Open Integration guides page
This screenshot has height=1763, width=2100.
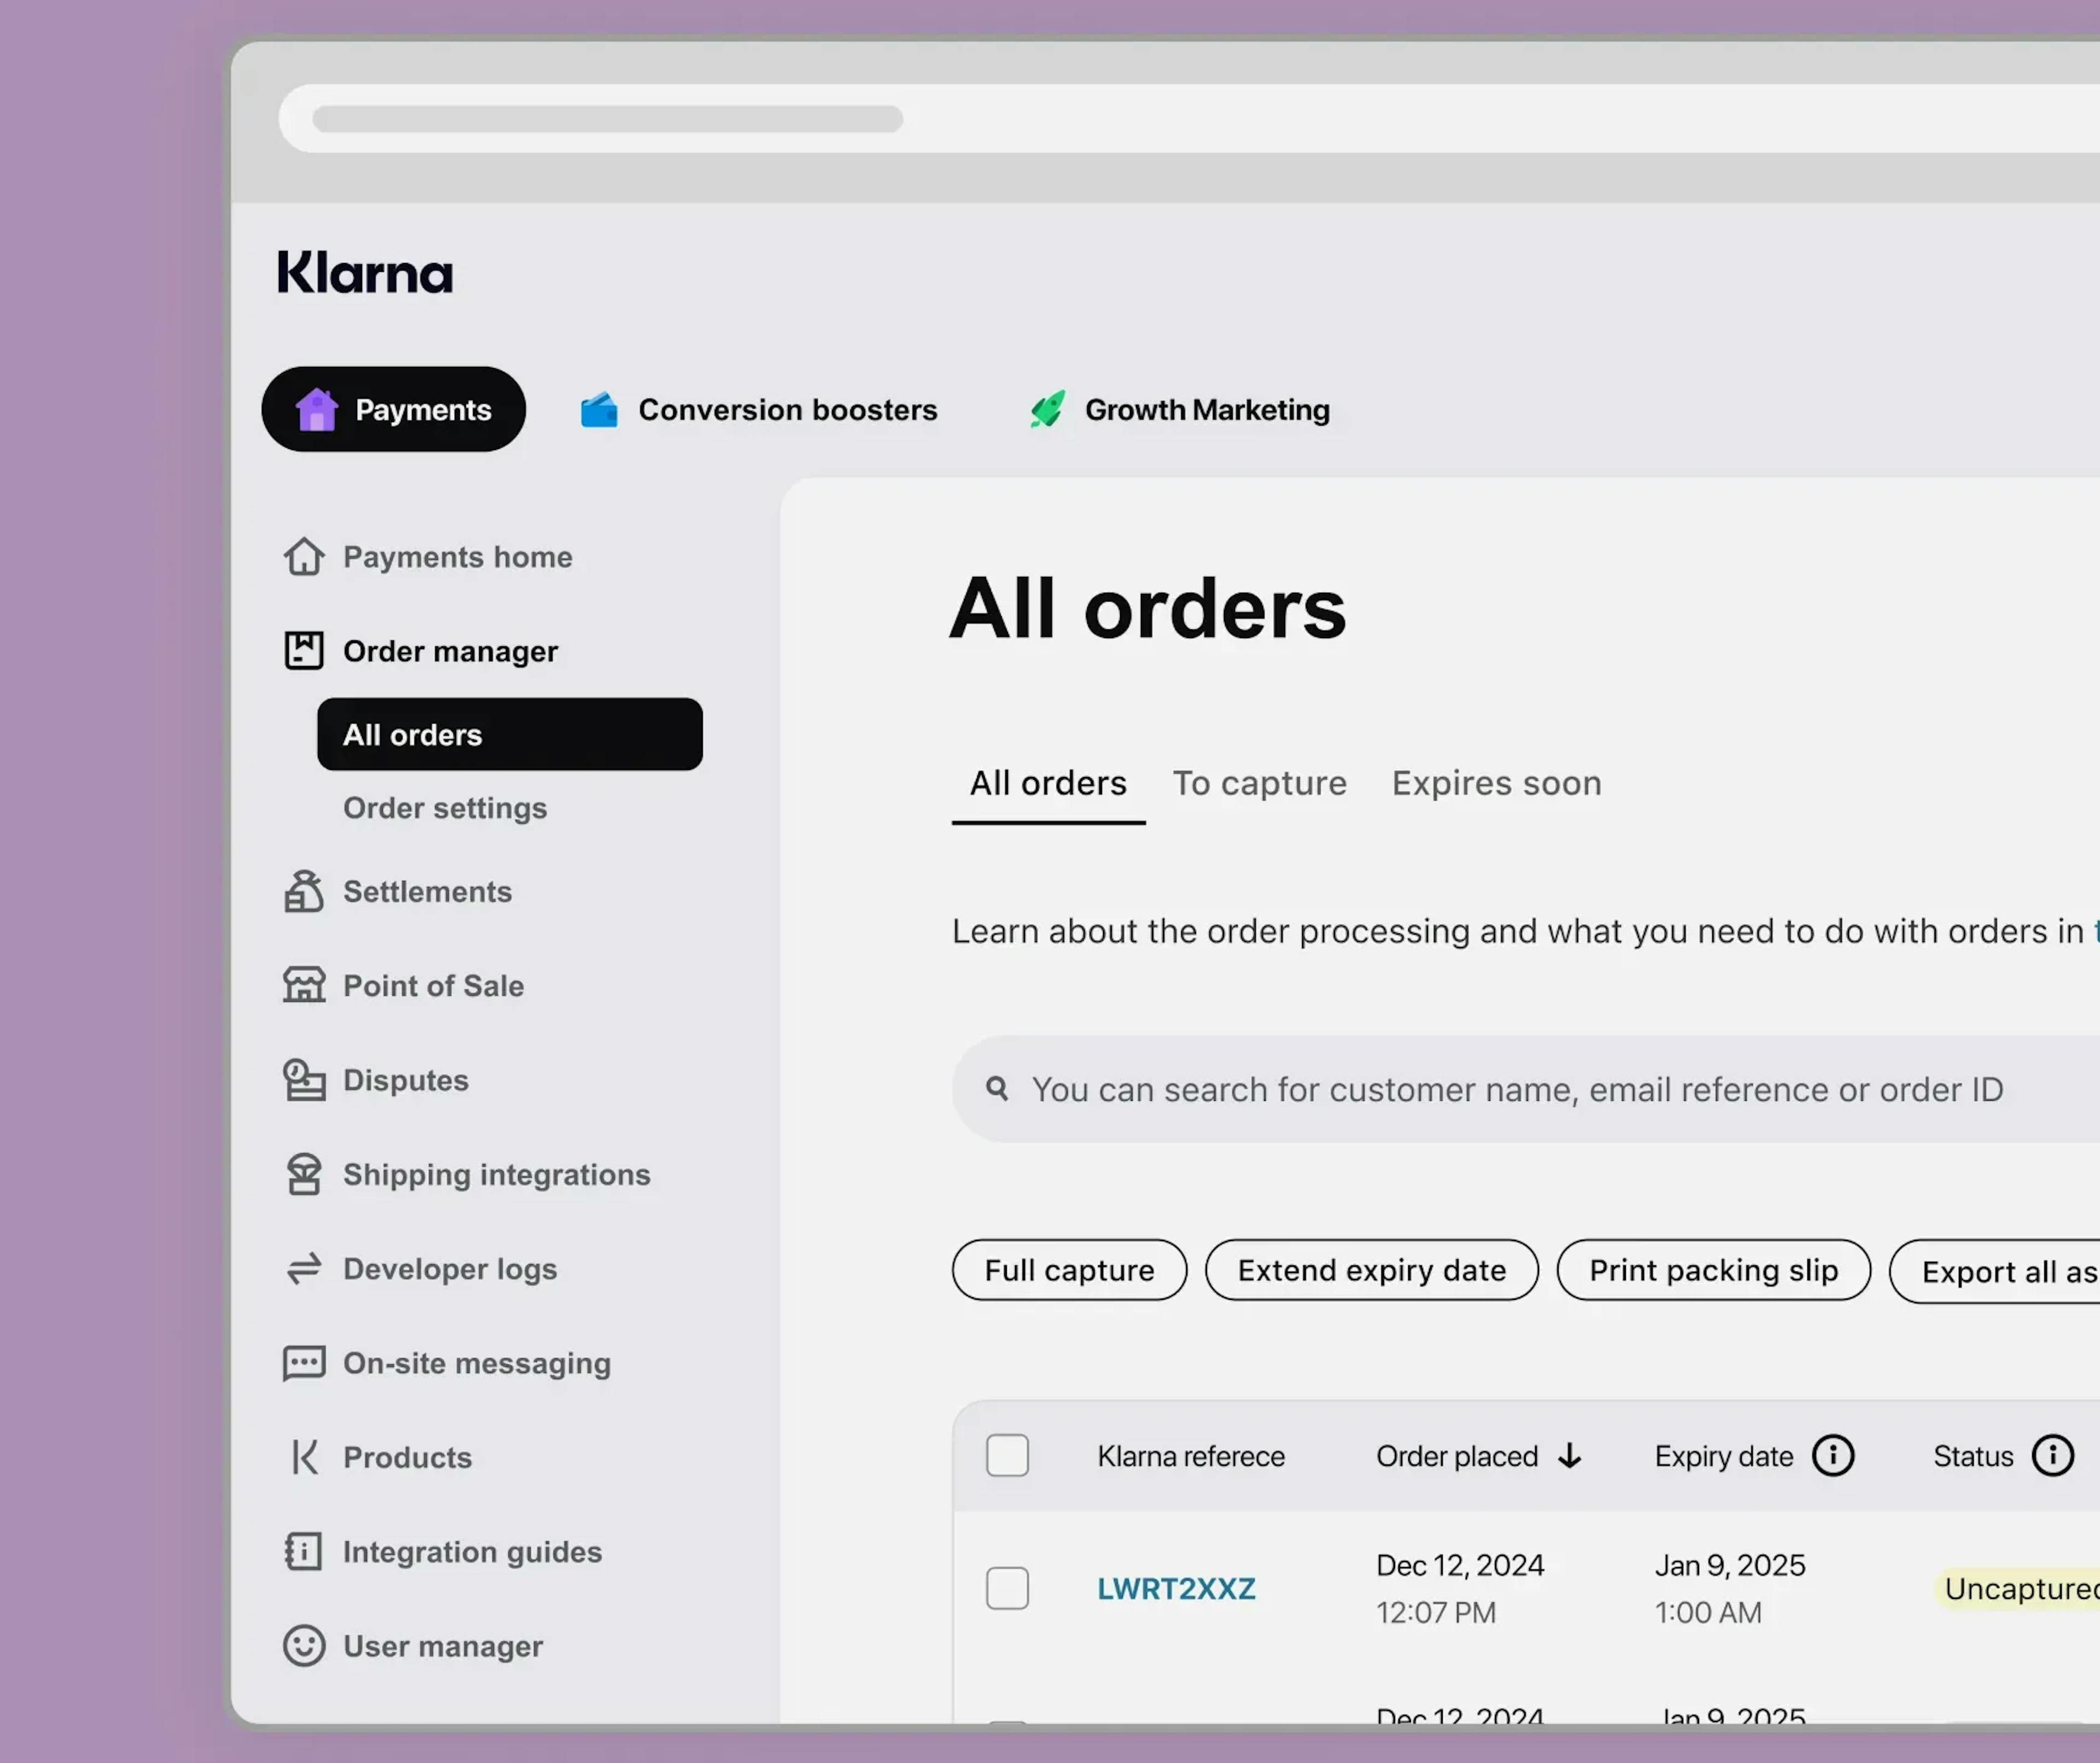(443, 1552)
